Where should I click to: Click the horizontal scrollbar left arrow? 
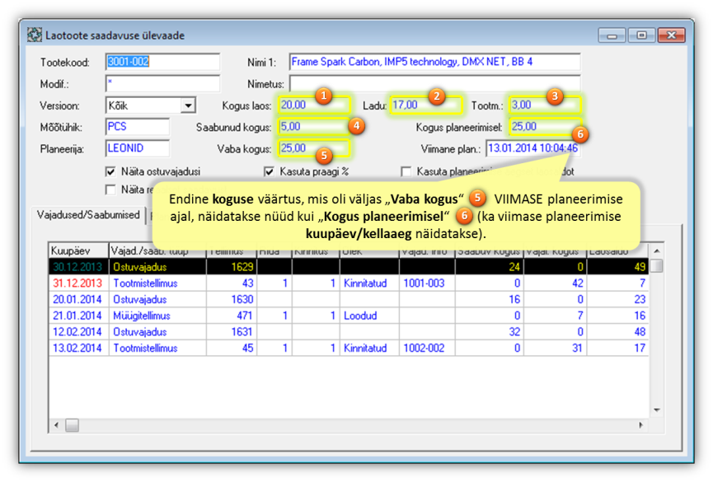click(x=56, y=425)
